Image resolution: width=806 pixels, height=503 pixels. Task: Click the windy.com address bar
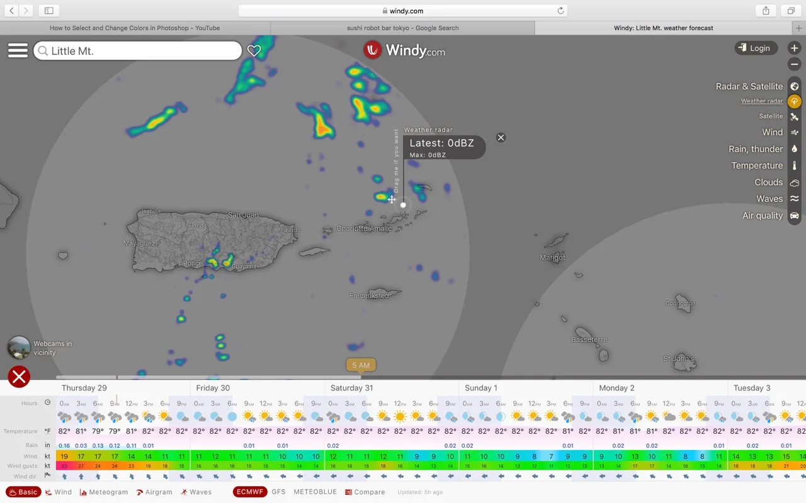(x=403, y=11)
